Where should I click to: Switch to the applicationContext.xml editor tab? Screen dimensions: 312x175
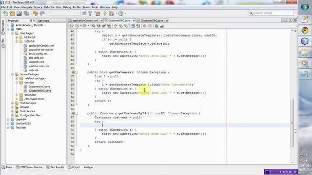pyautogui.click(x=85, y=20)
